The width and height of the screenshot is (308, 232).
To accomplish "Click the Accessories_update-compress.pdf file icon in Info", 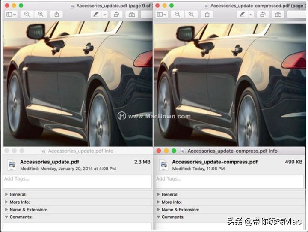I will pos(163,165).
